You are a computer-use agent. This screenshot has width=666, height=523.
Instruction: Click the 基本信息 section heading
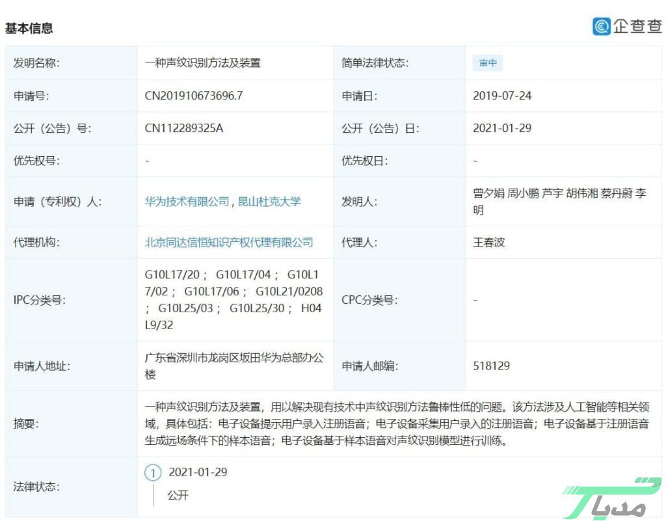29,28
